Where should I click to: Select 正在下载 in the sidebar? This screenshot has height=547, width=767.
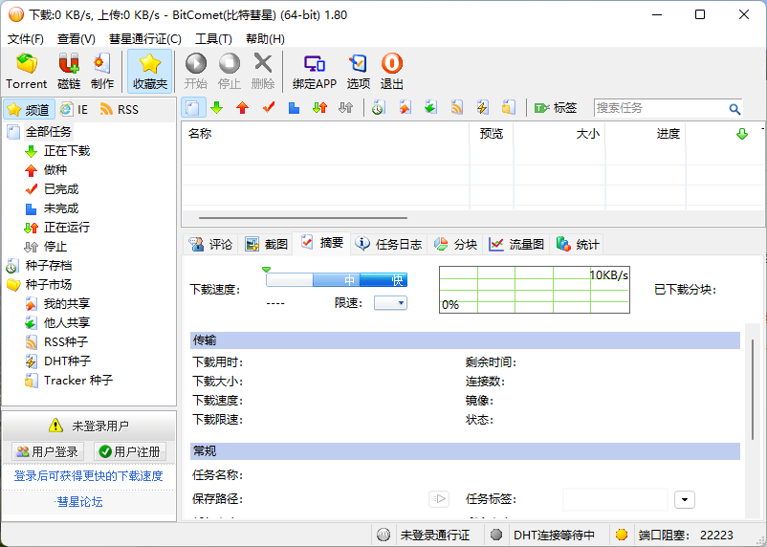[x=67, y=151]
